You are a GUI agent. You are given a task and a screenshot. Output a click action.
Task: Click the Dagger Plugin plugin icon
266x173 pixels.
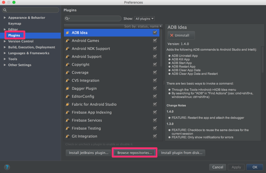pyautogui.click(x=67, y=88)
